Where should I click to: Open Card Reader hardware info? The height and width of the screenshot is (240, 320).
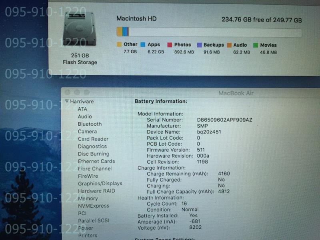coord(93,139)
